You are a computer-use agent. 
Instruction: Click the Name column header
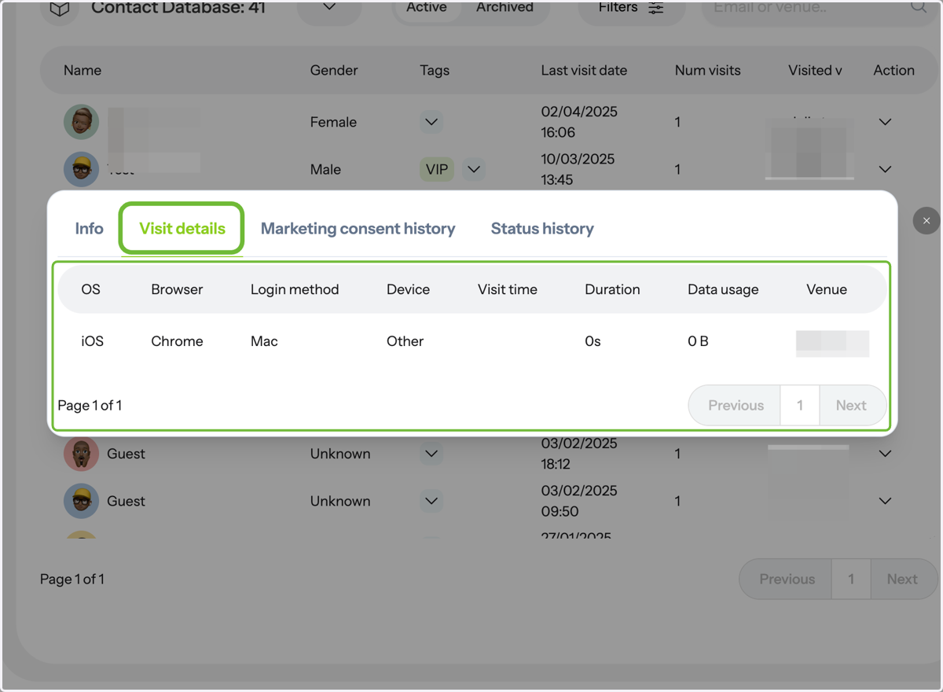pos(83,70)
